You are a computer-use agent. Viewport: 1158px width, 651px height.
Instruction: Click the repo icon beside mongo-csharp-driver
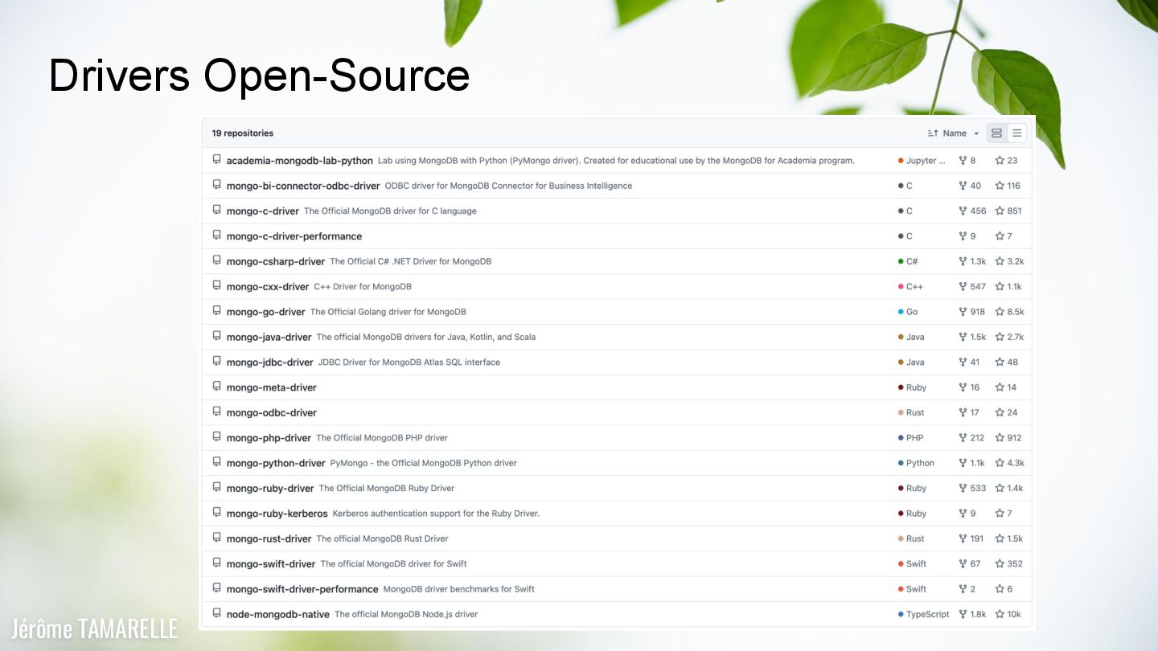216,261
